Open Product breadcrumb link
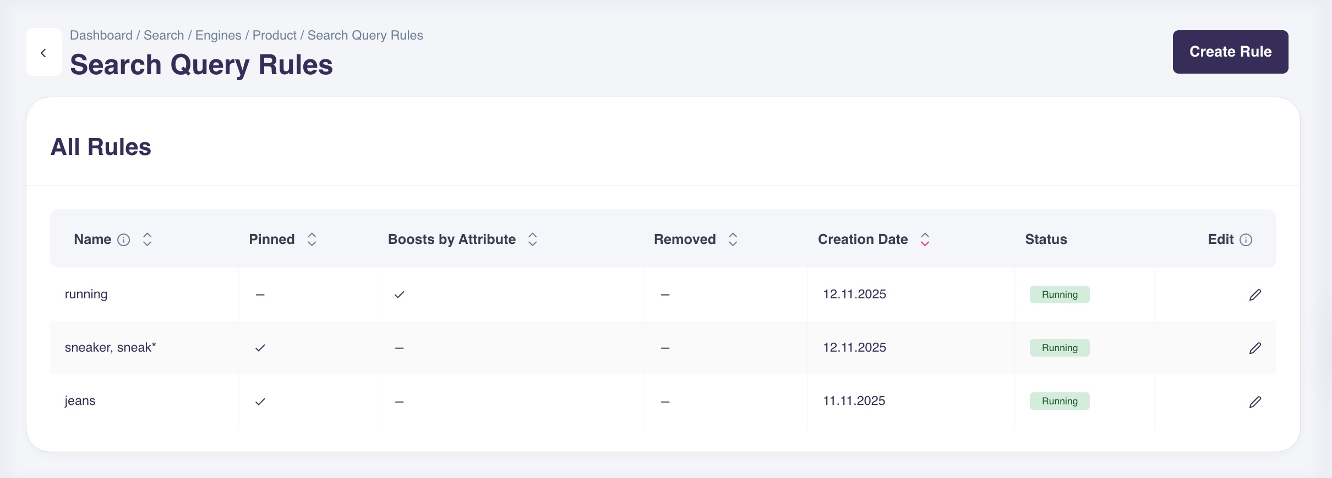 (274, 36)
